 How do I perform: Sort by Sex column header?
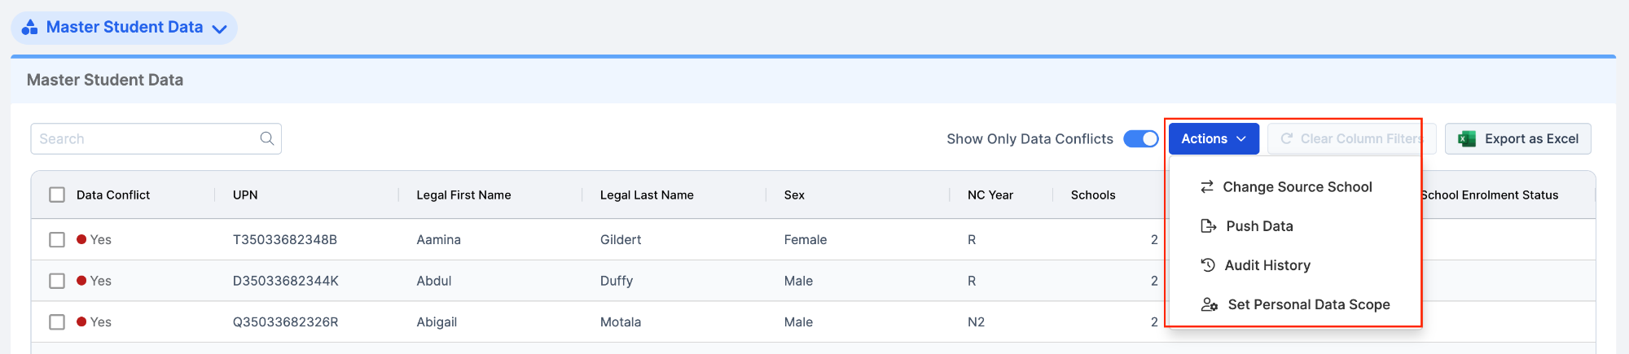click(x=794, y=195)
